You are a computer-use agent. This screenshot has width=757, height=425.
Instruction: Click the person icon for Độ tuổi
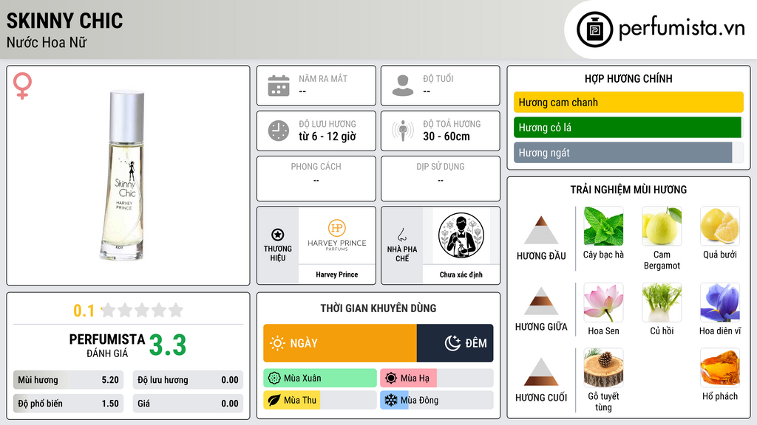pos(403,86)
